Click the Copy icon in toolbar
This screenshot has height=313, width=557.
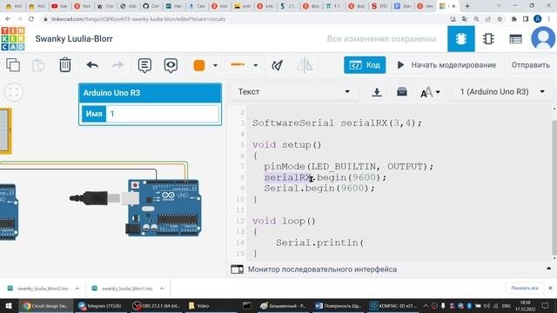click(13, 65)
